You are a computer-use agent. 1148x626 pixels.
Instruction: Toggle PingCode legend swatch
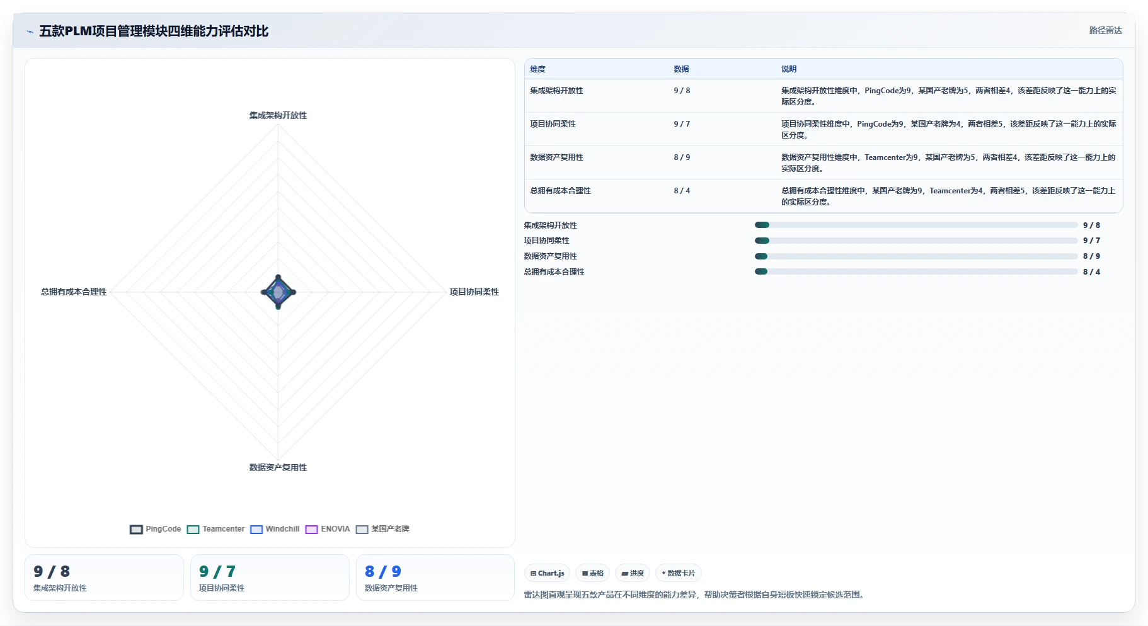point(136,530)
